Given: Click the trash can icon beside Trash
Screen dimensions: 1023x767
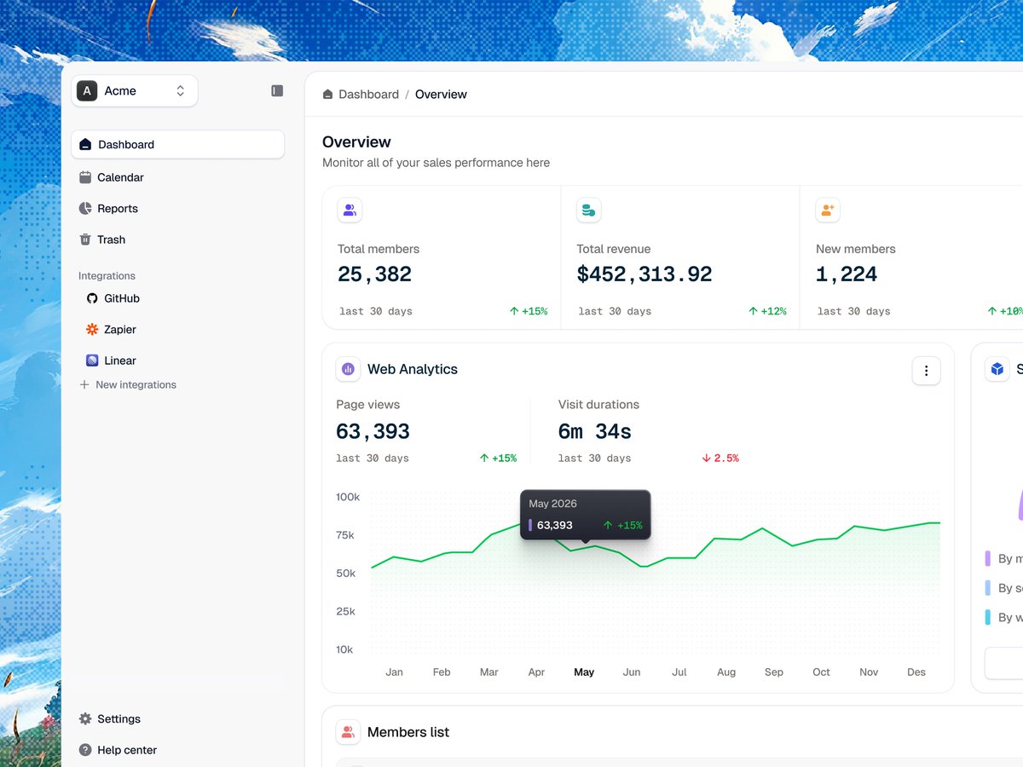Looking at the screenshot, I should (85, 239).
